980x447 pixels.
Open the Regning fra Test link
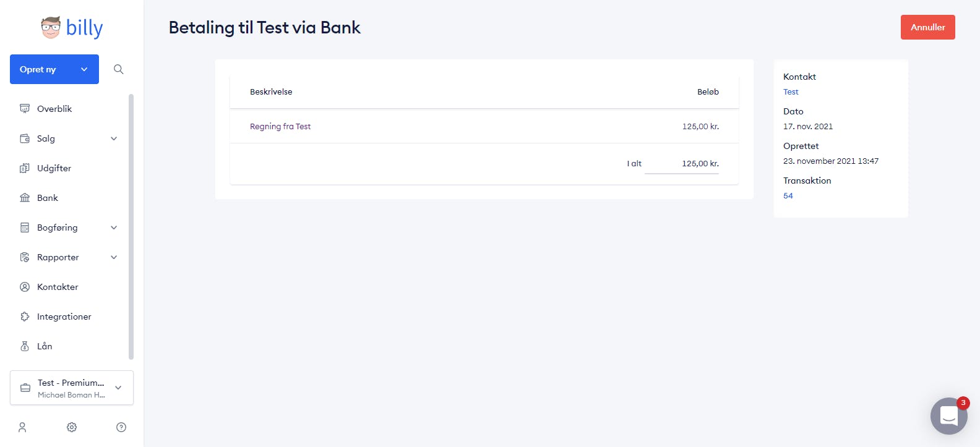click(x=280, y=126)
